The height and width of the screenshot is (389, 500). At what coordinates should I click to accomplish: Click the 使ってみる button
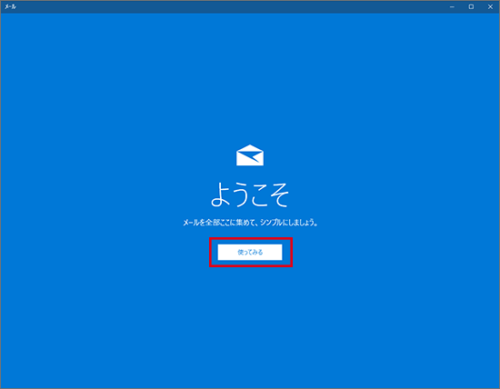(x=250, y=252)
